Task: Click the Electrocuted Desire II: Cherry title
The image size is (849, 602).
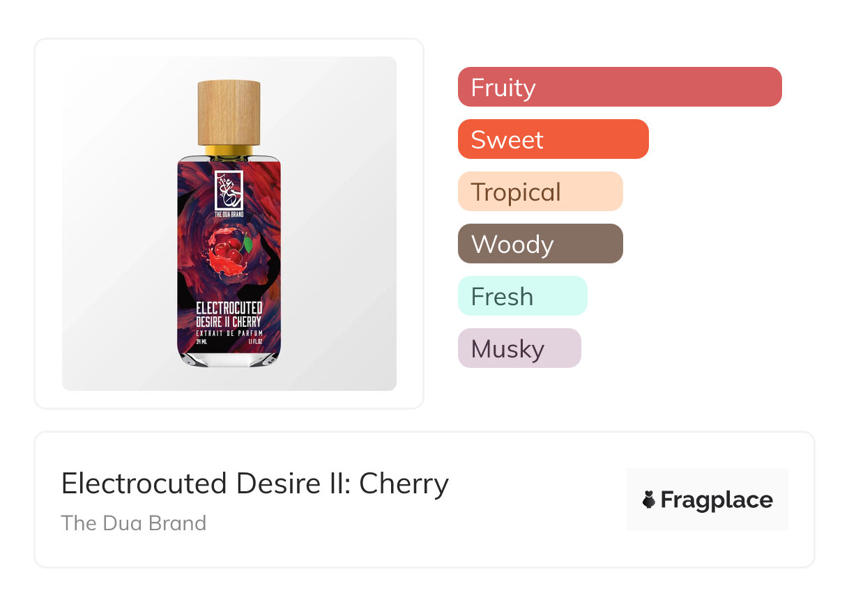Action: [x=254, y=484]
